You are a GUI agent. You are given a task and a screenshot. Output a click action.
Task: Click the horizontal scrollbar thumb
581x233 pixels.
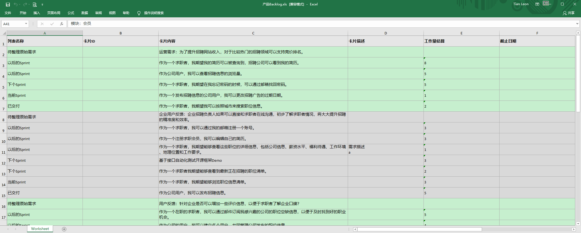click(x=419, y=229)
